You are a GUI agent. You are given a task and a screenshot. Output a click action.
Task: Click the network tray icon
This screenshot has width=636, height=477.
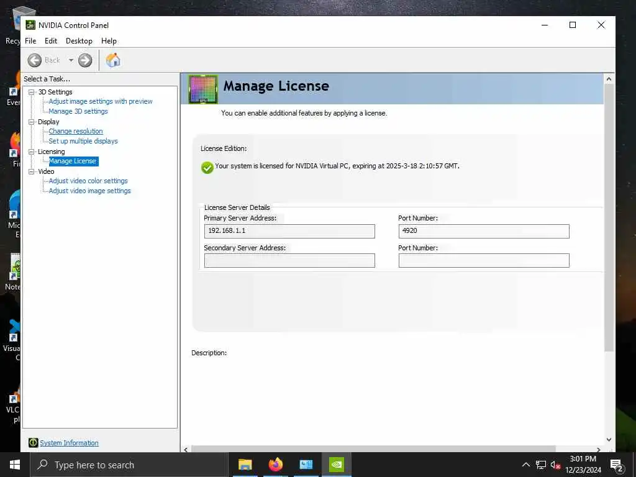(541, 465)
